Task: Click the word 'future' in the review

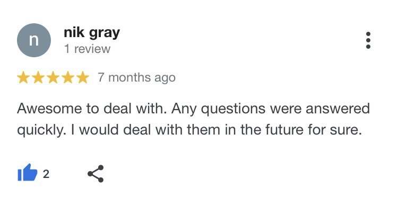Action: 284,130
